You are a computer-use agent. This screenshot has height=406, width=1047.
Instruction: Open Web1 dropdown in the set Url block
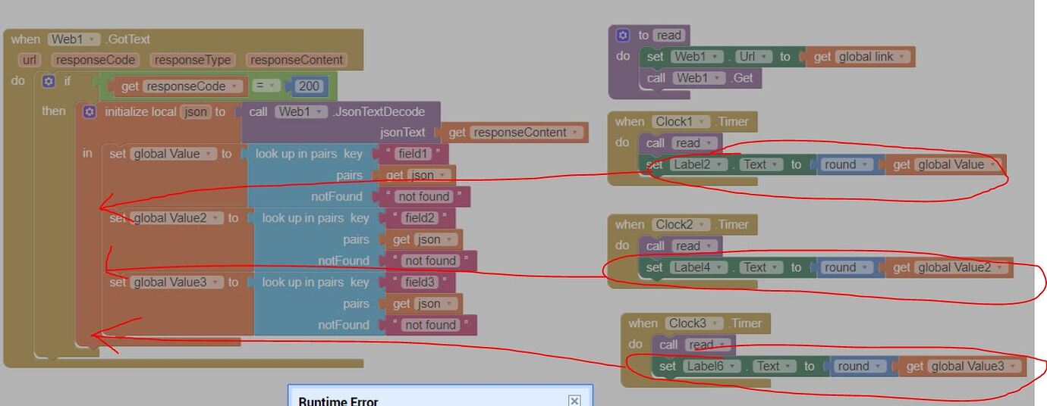696,57
